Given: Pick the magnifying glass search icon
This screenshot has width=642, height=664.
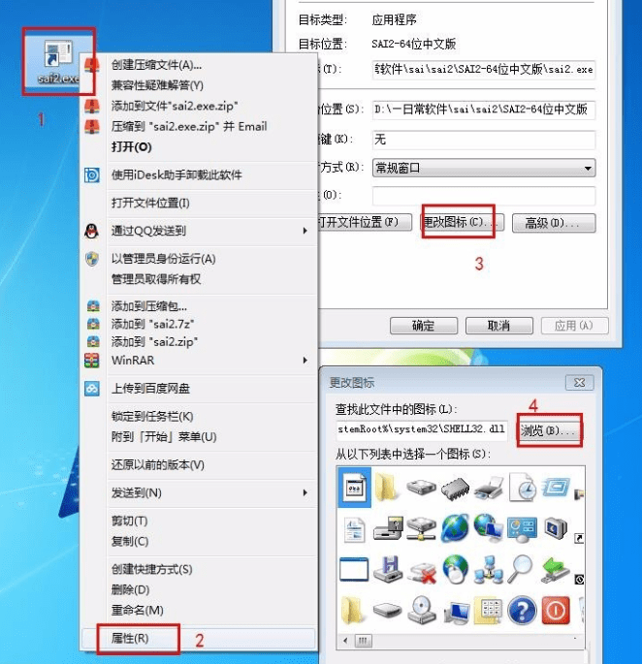Looking at the screenshot, I should [x=520, y=569].
